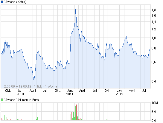The width and height of the screenshot is (163, 123).
Task: Click the date range '12.08.09 – 12.08.12' text
Action: click(x=17, y=86)
